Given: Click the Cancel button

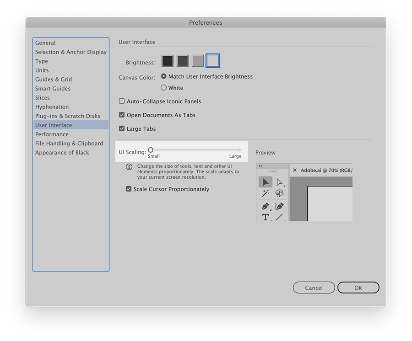Looking at the screenshot, I should coord(314,288).
